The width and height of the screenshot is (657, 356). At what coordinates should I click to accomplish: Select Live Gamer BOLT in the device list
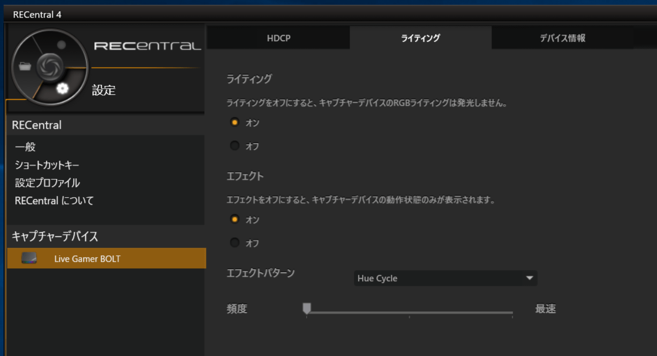point(107,258)
